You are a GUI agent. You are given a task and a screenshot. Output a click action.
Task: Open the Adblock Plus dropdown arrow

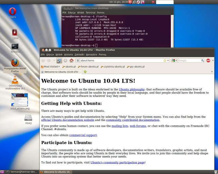213,60
